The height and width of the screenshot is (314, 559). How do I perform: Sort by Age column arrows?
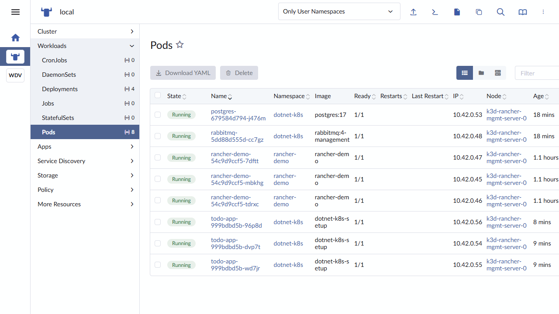pos(547,96)
